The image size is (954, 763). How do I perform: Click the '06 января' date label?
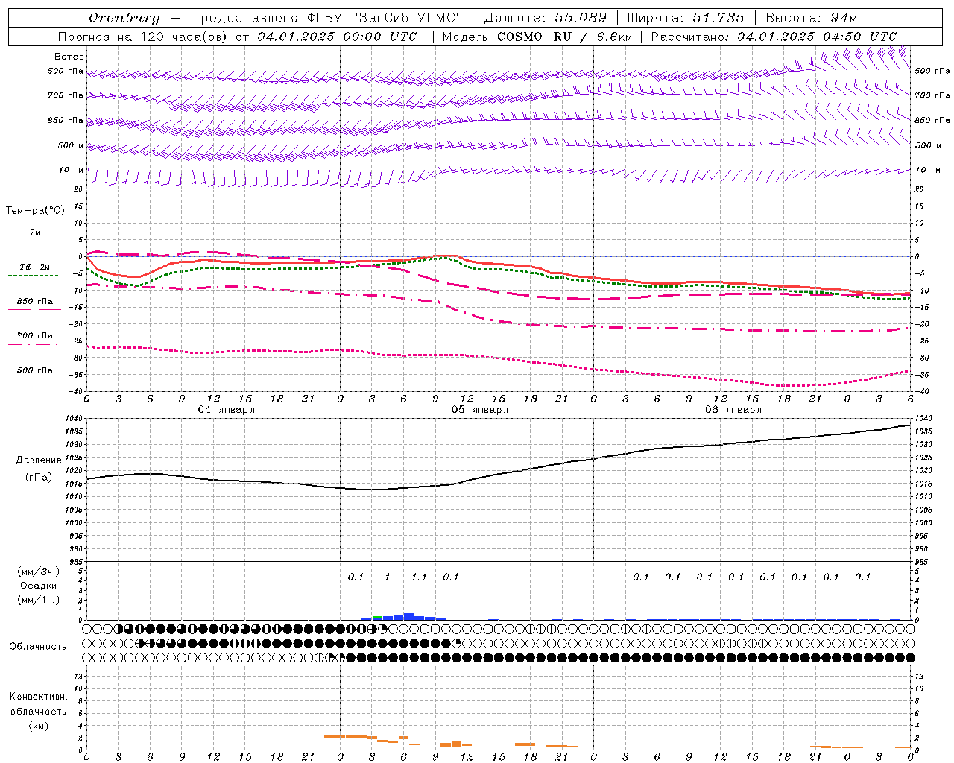(x=733, y=410)
